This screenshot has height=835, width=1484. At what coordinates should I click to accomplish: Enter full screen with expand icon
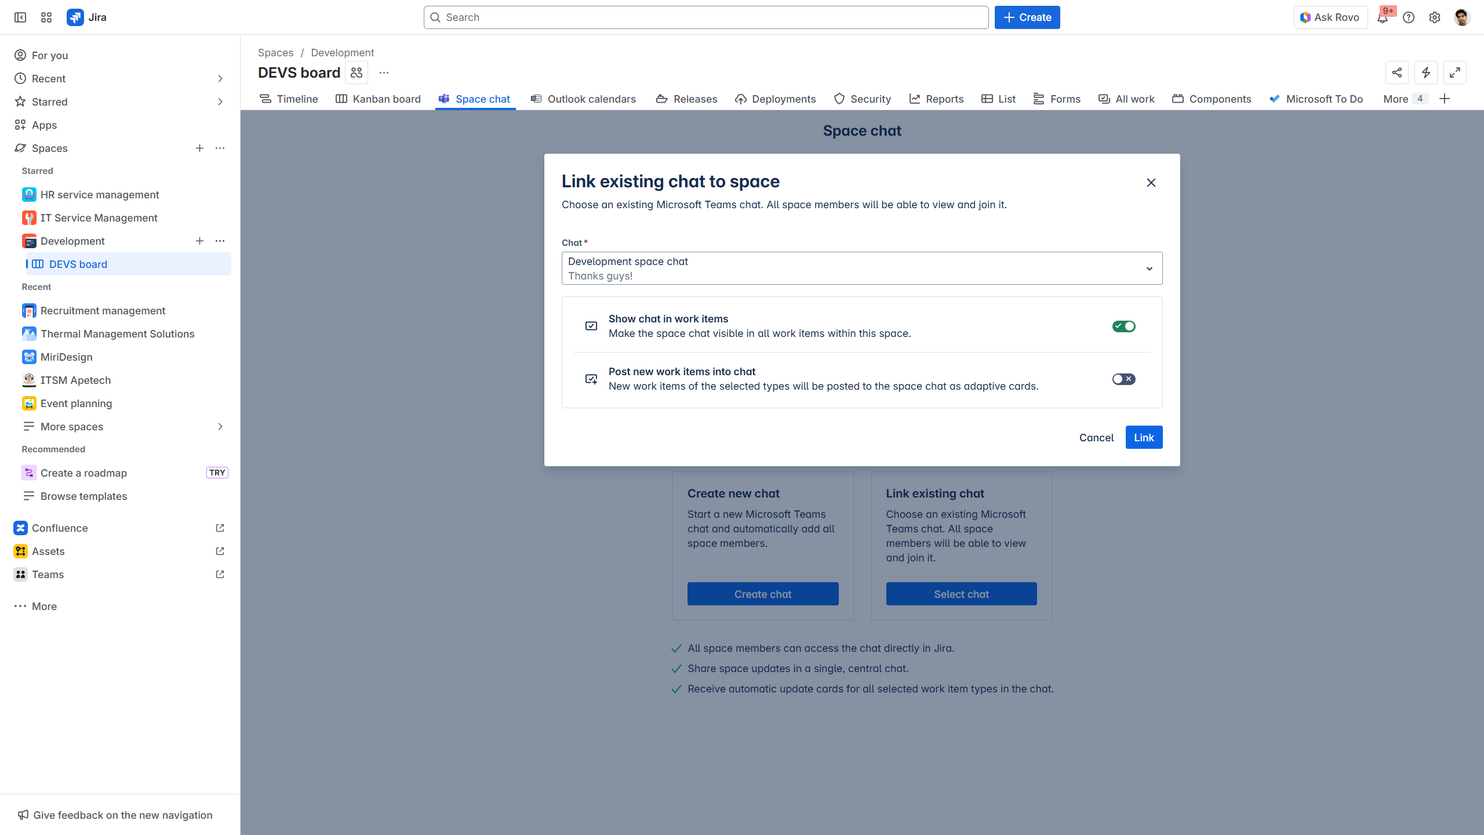tap(1455, 72)
